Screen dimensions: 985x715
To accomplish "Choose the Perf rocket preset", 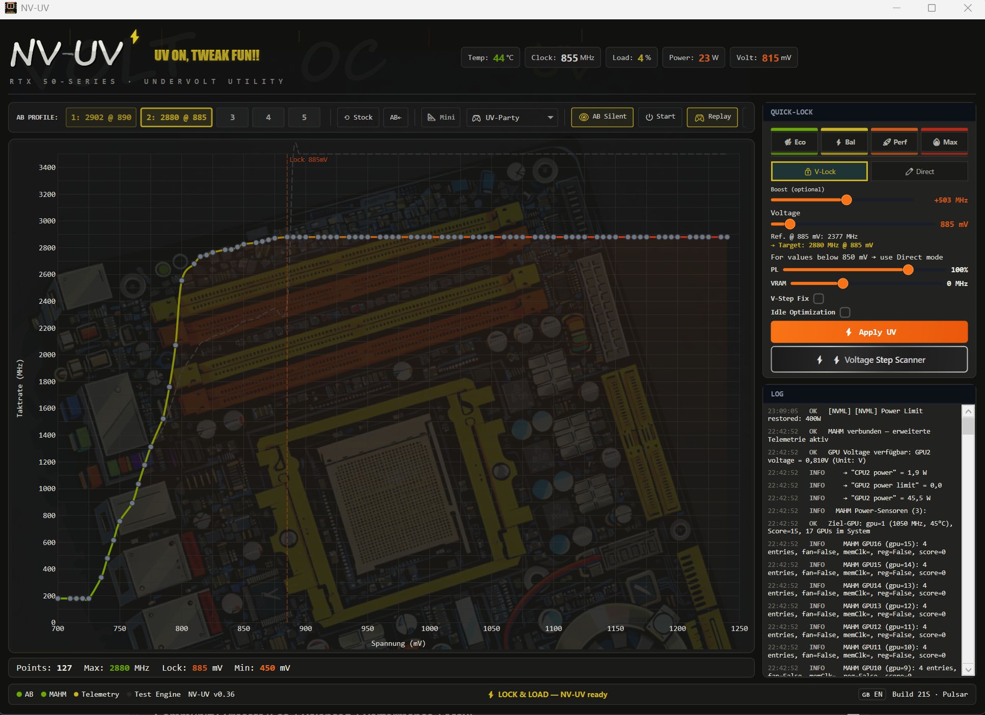I will point(894,142).
